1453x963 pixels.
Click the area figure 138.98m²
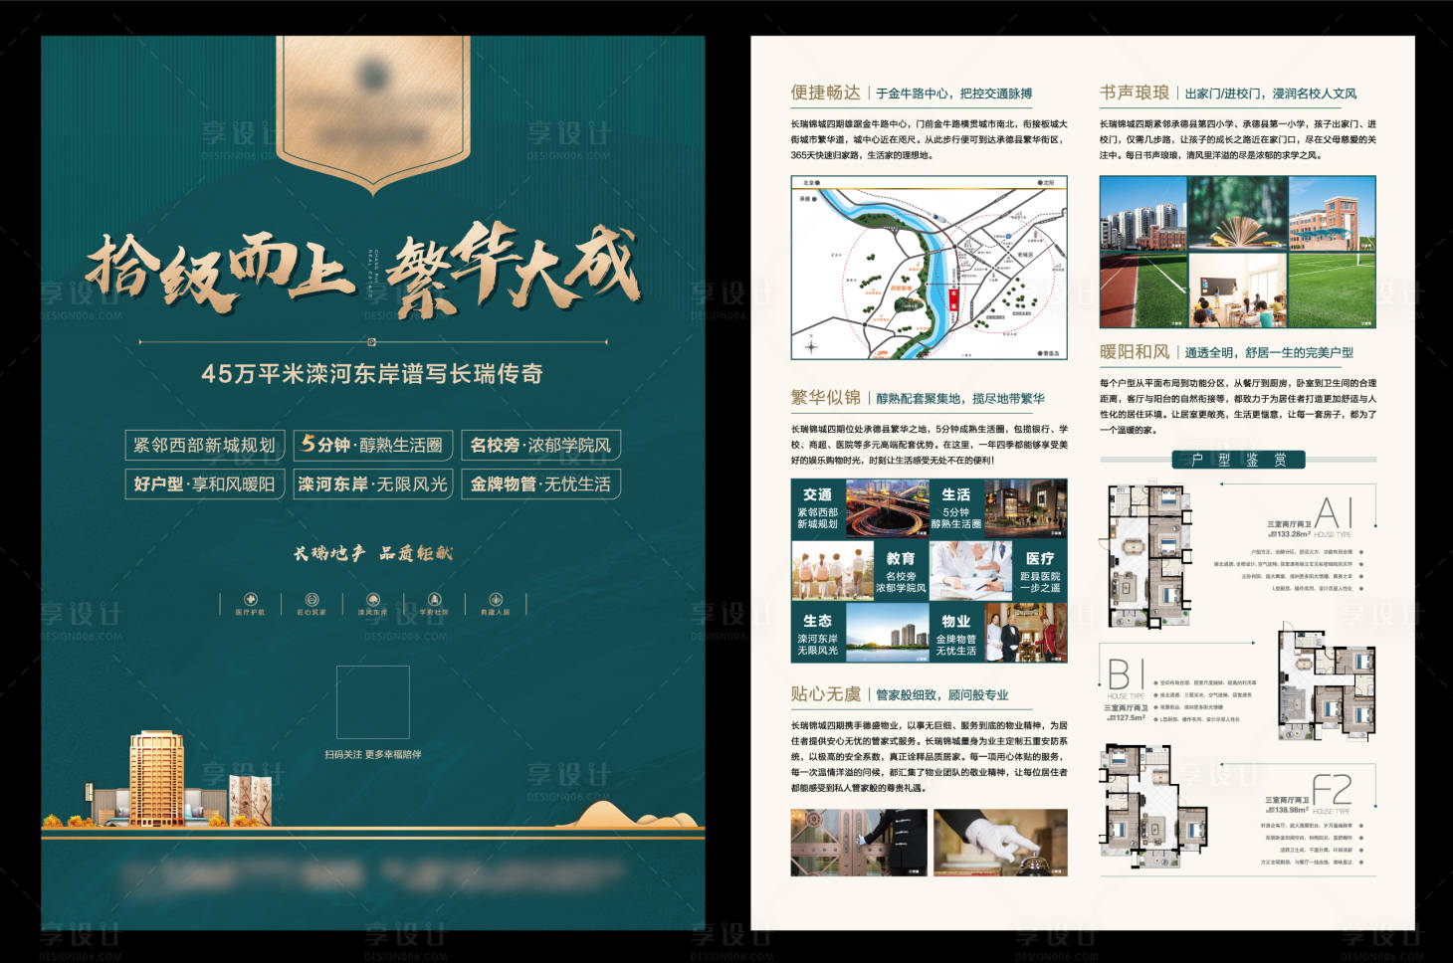click(1293, 810)
